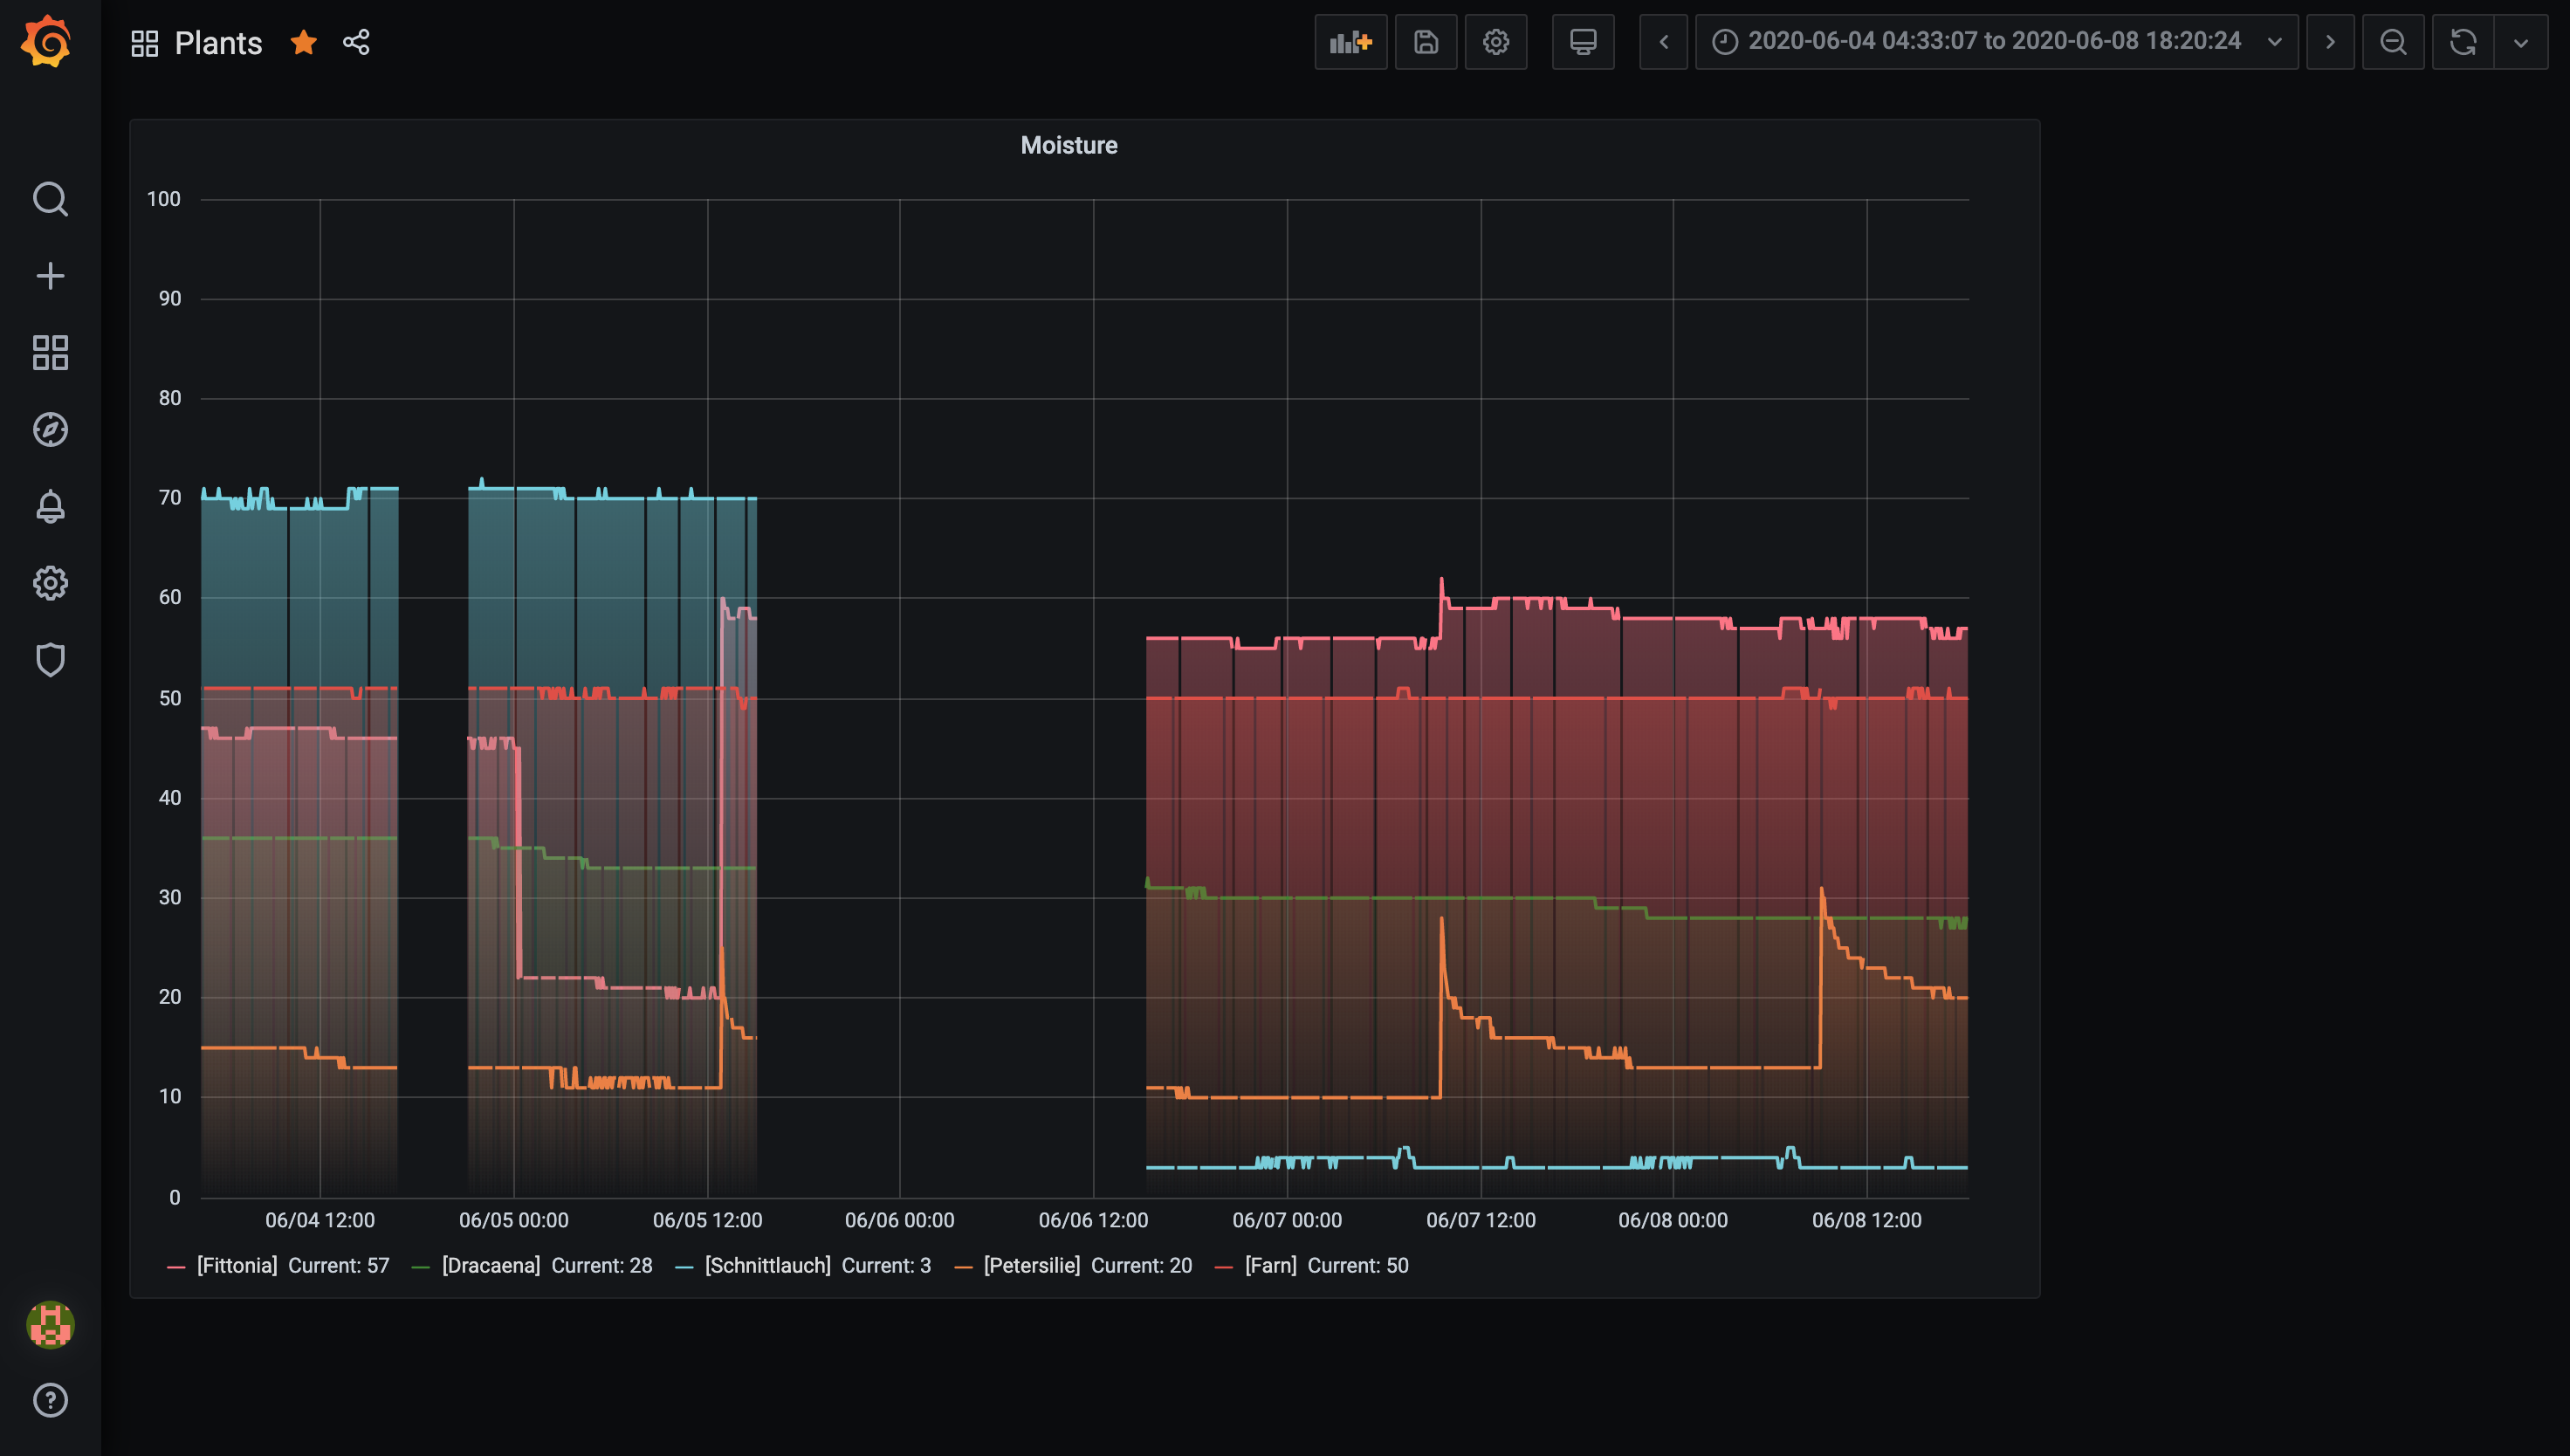This screenshot has height=1456, width=2570.
Task: Open Server Admin via the shield icon
Action: [50, 660]
